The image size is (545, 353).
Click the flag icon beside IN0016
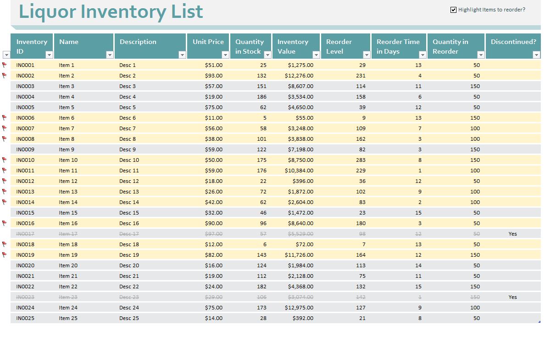tap(4, 223)
